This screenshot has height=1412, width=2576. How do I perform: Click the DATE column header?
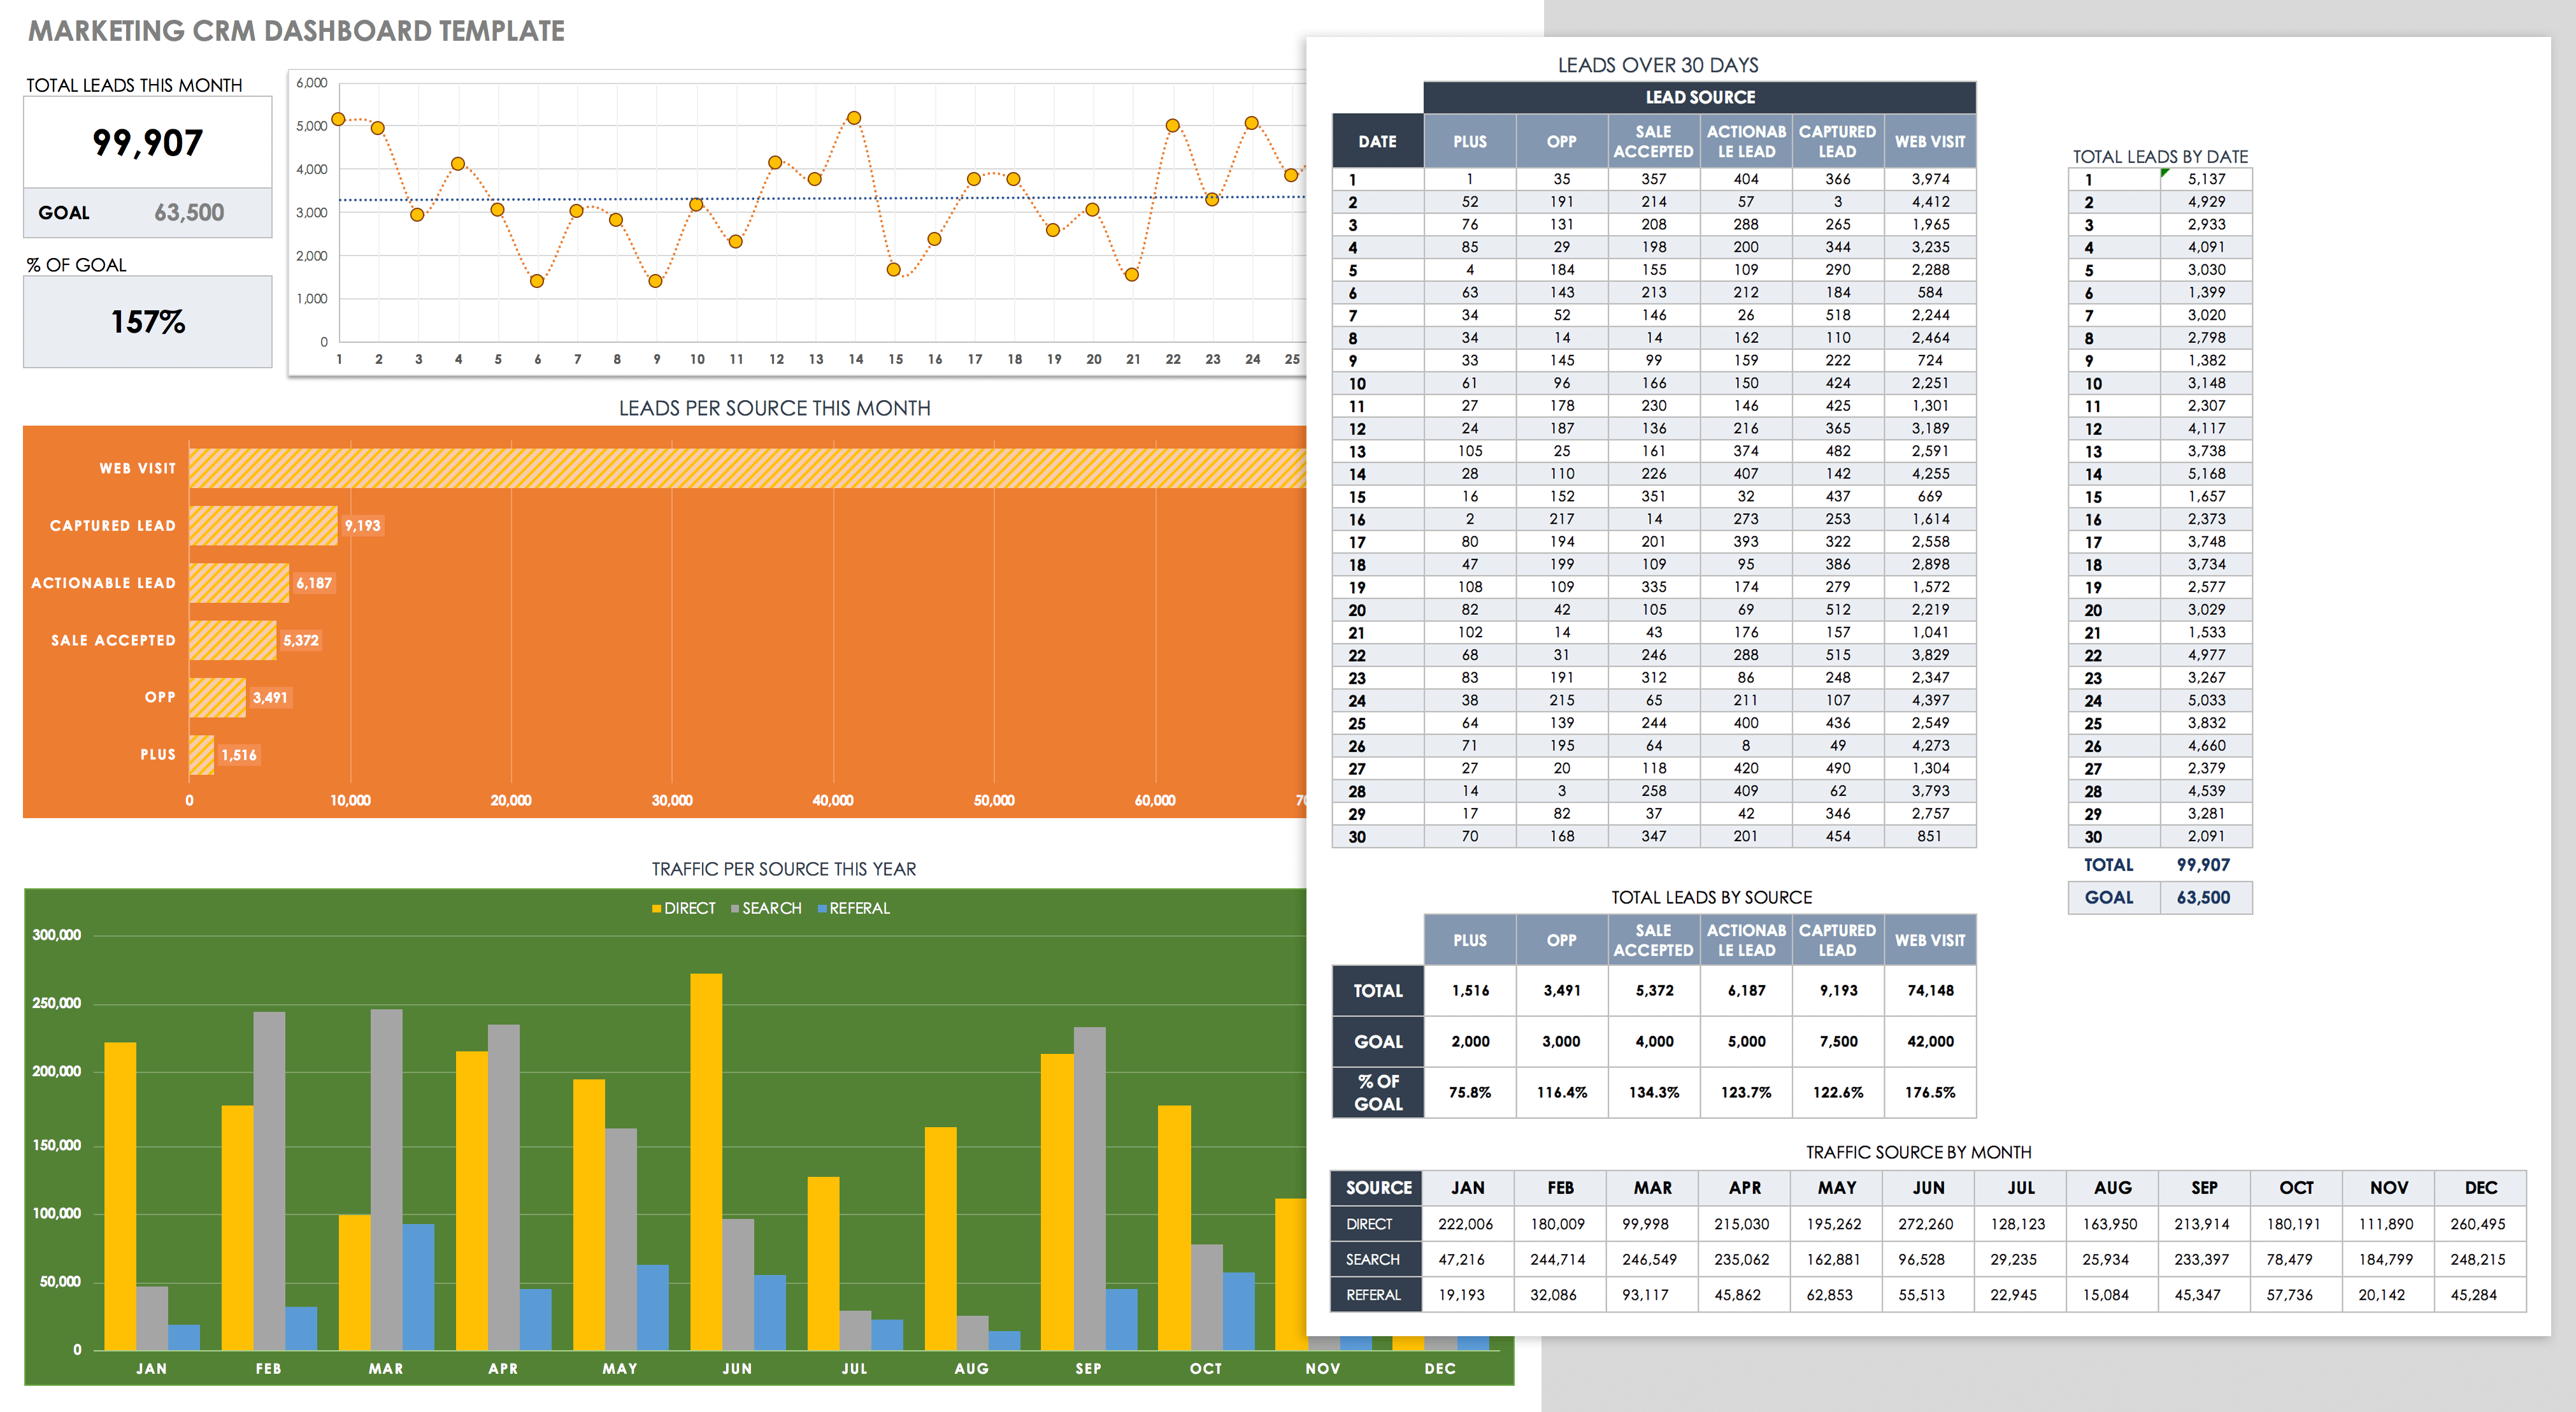pyautogui.click(x=1377, y=142)
